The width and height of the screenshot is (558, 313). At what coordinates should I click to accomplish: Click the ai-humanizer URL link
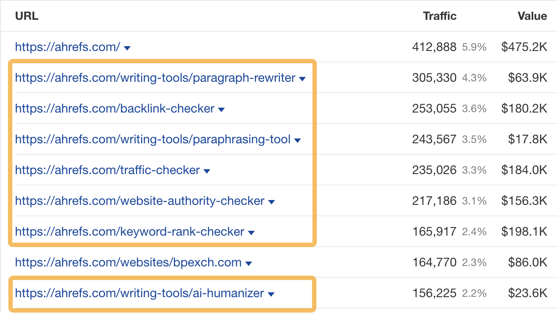tap(139, 293)
